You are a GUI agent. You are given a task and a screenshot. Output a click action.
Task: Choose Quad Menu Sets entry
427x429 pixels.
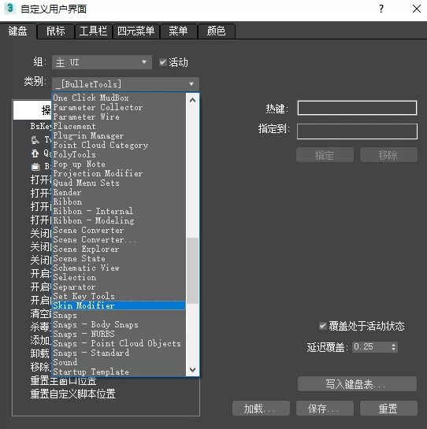coord(119,183)
